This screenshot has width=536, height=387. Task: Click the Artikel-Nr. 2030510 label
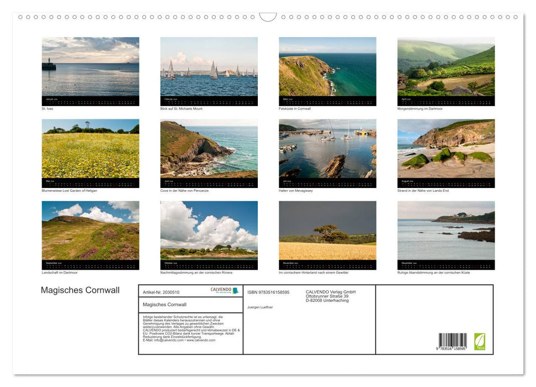coord(162,292)
